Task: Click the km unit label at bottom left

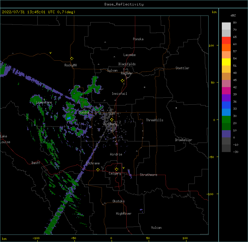Action: (4, 239)
